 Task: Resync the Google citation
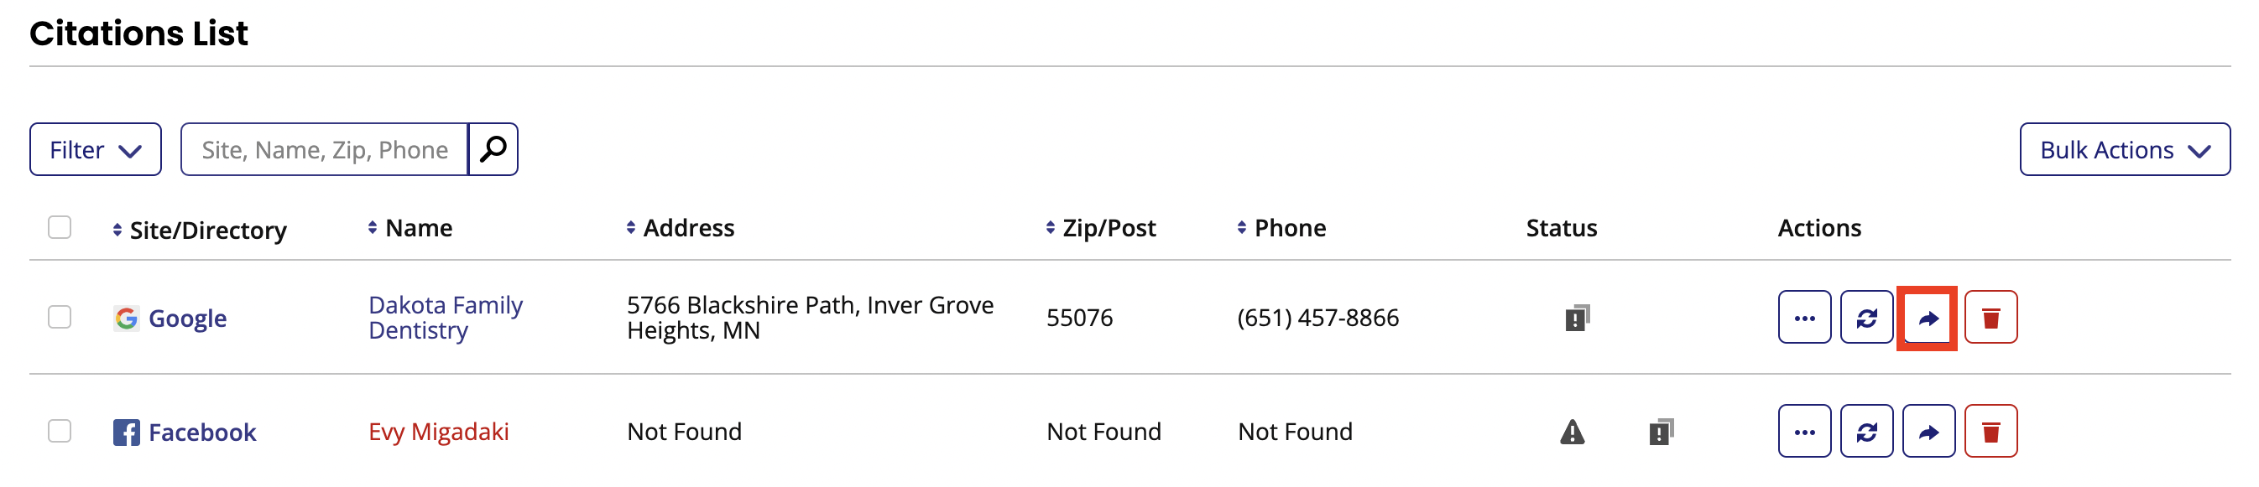pyautogui.click(x=1867, y=318)
